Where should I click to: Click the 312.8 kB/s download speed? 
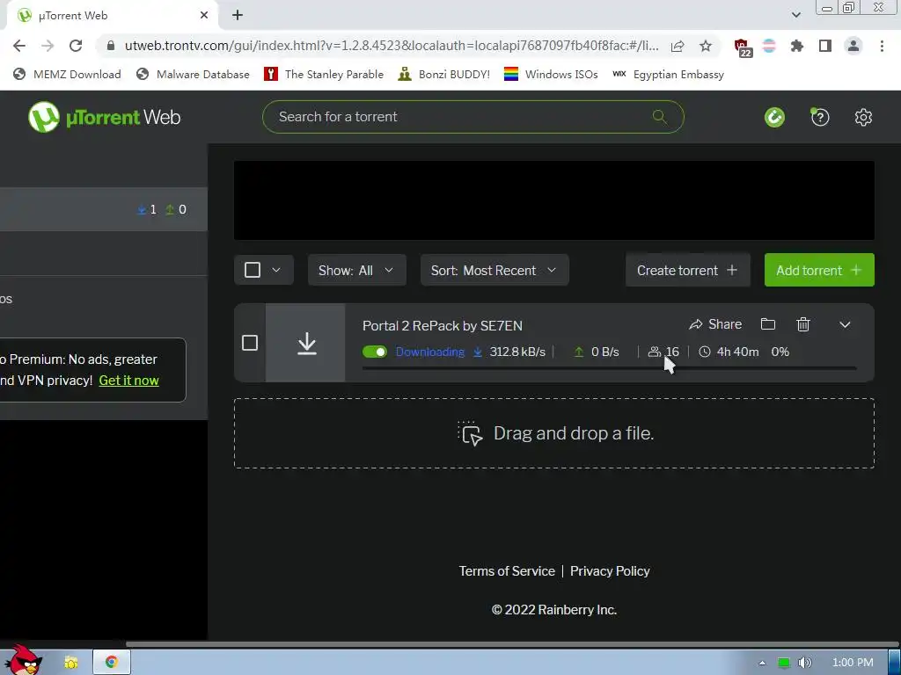[x=517, y=352]
